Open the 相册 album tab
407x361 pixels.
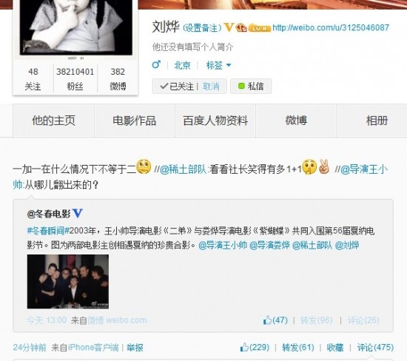click(377, 121)
